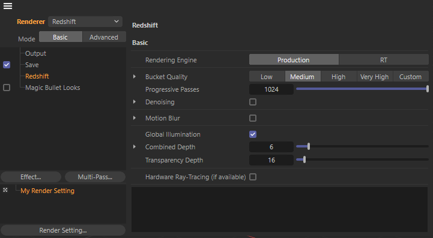Enable the Magic Bullet Looks checkbox

[x=7, y=88]
